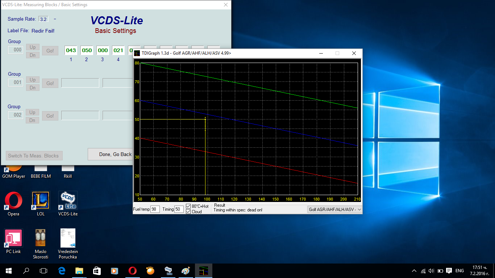The image size is (495, 278).
Task: Open File Explorer from the taskbar
Action: (79, 270)
